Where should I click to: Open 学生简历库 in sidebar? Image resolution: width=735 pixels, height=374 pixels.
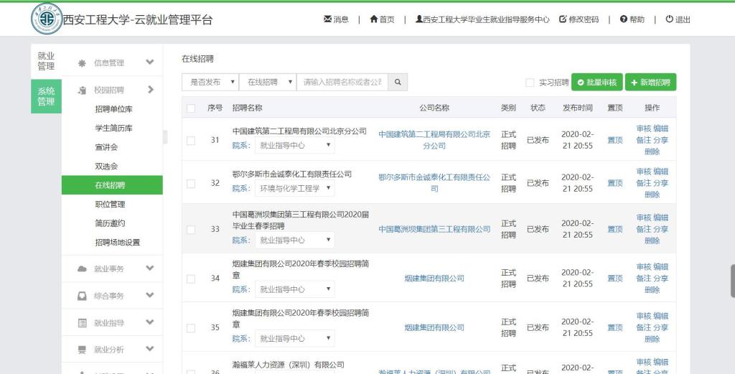coord(114,128)
